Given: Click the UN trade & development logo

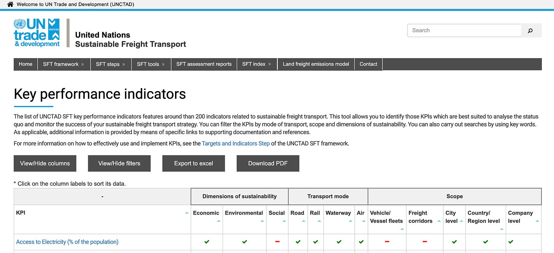Looking at the screenshot, I should (37, 33).
